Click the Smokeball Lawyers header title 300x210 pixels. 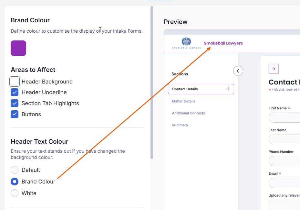coord(223,43)
